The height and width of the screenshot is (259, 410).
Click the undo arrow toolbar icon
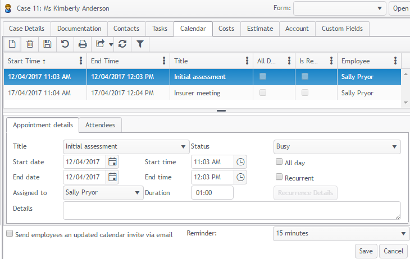click(x=65, y=44)
